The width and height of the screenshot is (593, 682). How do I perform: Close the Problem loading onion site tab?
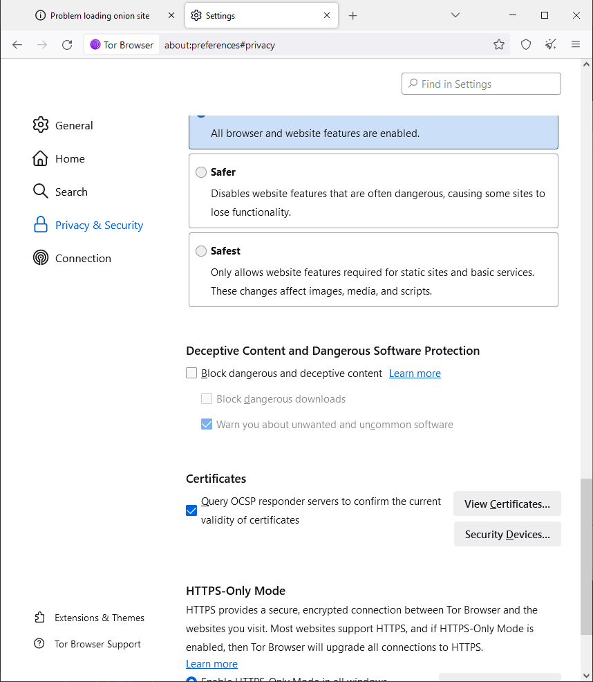(x=171, y=15)
